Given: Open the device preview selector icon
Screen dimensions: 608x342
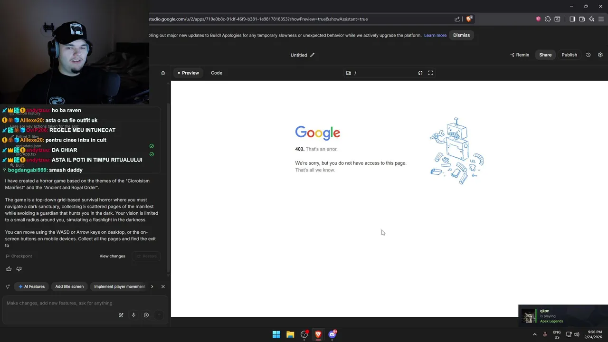Looking at the screenshot, I should tap(349, 73).
